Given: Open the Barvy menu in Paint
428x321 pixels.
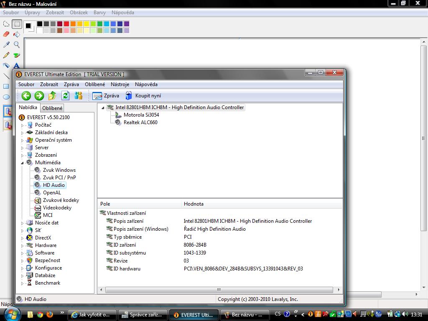Looking at the screenshot, I should pyautogui.click(x=99, y=13).
